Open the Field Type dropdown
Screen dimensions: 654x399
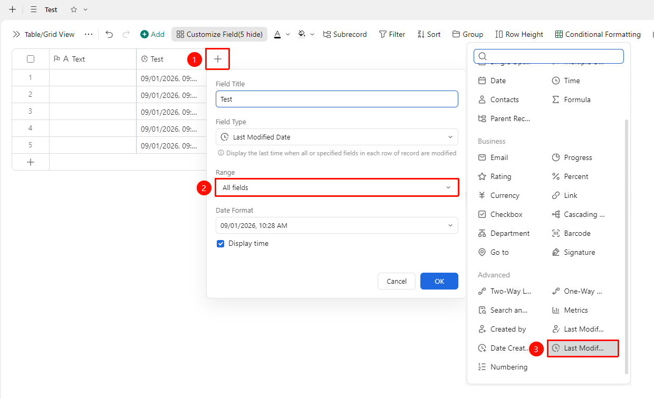pos(337,137)
